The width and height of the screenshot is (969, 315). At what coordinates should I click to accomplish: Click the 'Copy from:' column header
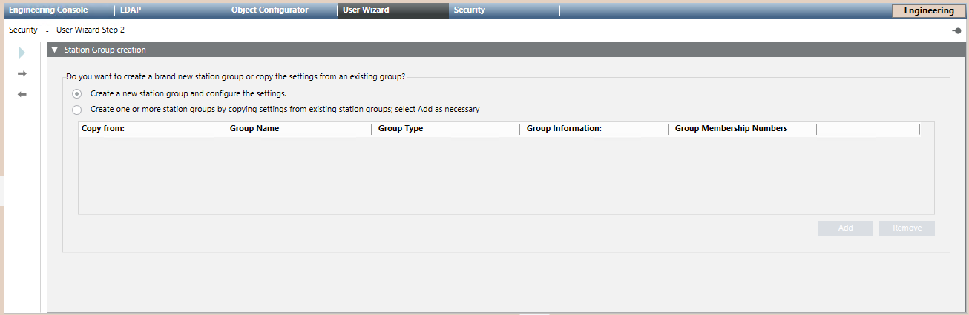103,129
